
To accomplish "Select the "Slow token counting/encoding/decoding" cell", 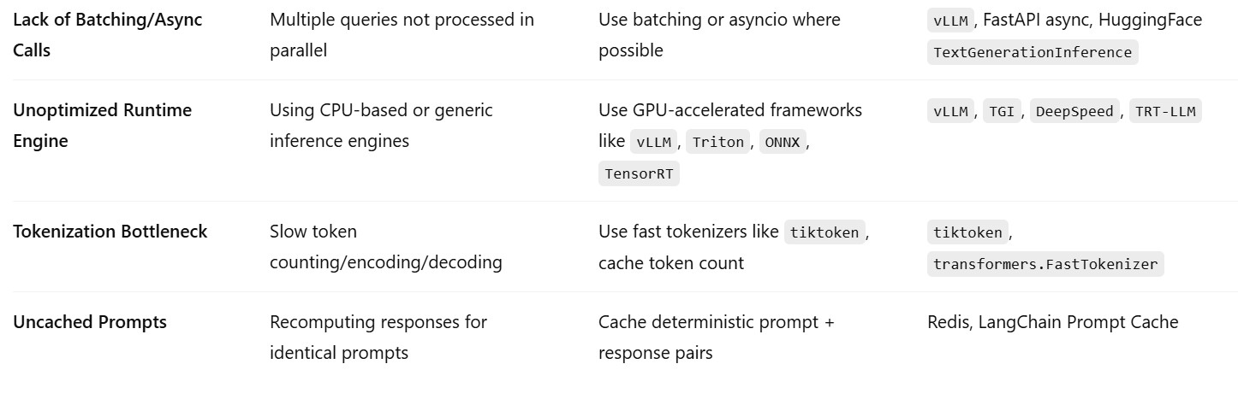I will coord(385,247).
